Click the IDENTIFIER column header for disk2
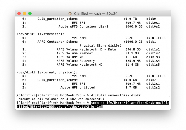 156,76
